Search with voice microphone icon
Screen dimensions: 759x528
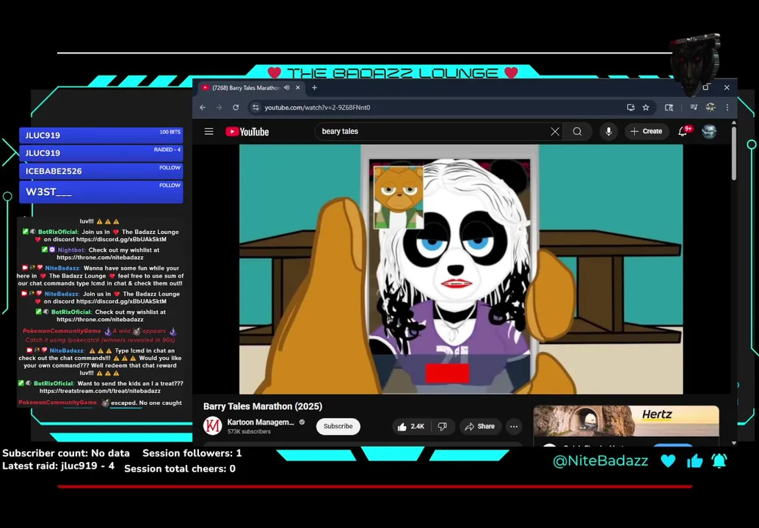(609, 131)
